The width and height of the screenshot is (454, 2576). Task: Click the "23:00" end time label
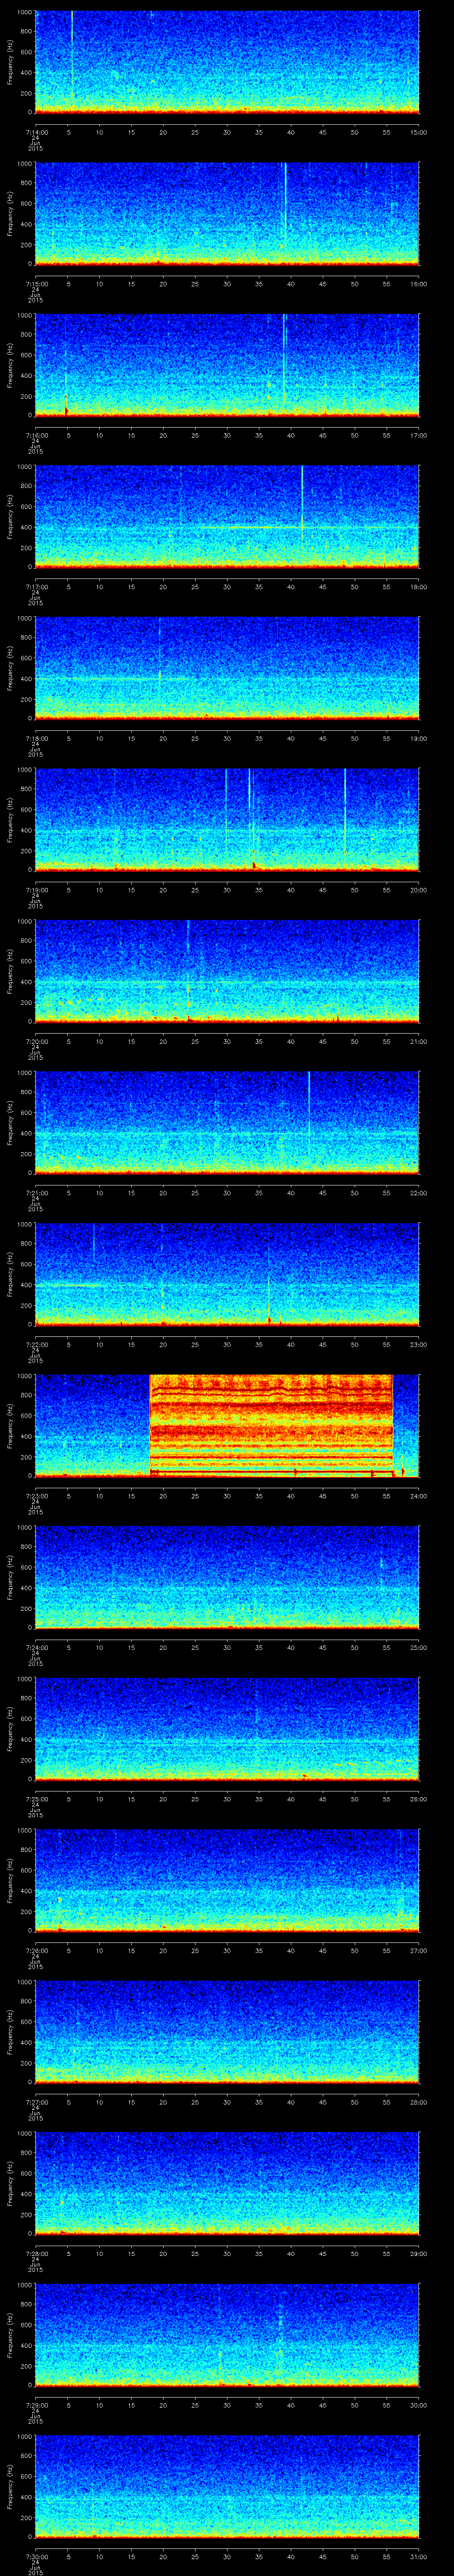pyautogui.click(x=419, y=1345)
